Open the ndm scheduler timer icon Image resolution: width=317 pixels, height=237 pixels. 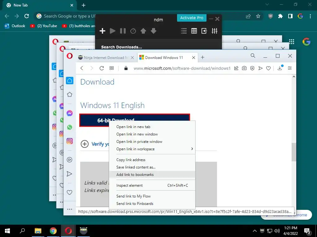pos(133,31)
